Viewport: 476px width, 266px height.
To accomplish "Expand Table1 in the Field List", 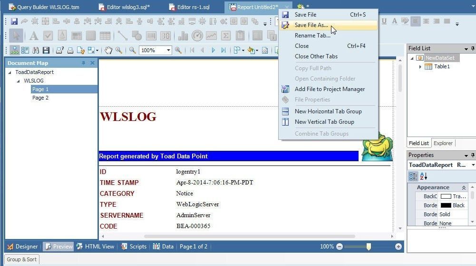I will (x=420, y=66).
